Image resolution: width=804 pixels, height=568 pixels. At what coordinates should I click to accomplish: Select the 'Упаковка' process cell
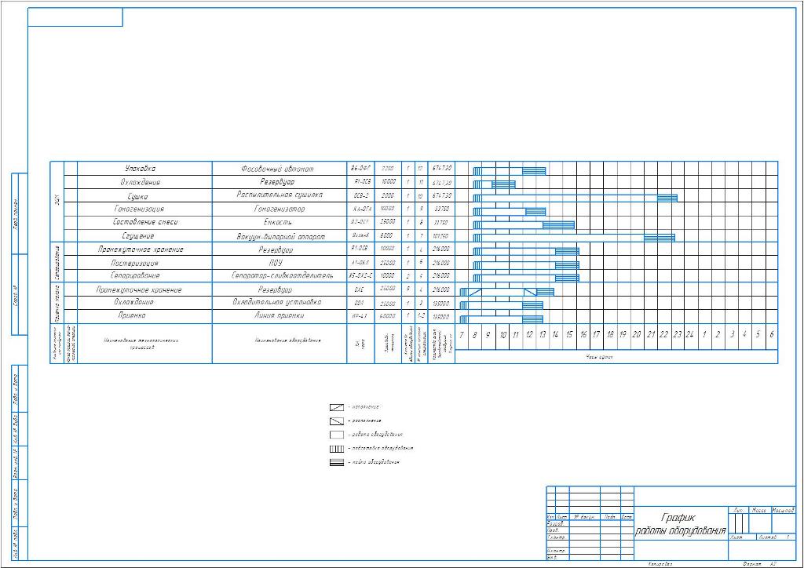[144, 169]
